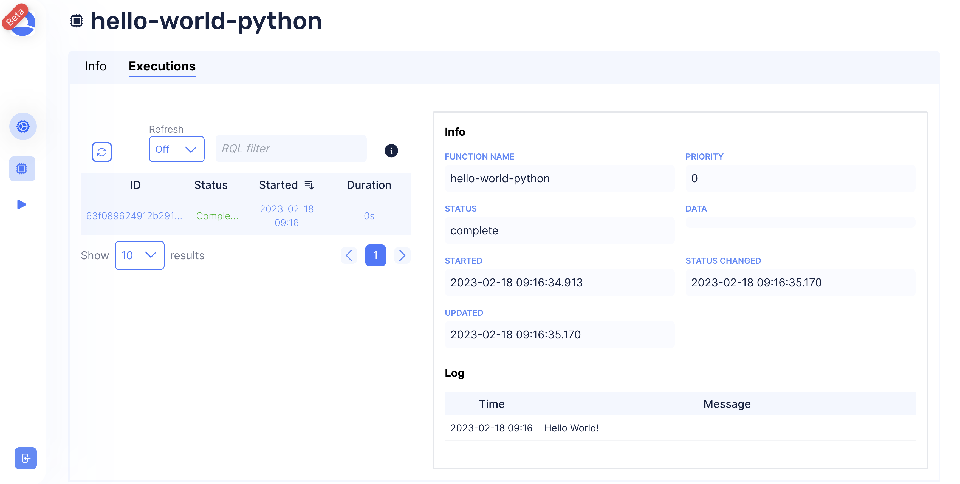Expand the Refresh interval dropdown
Viewport: 960px width, 484px height.
176,149
